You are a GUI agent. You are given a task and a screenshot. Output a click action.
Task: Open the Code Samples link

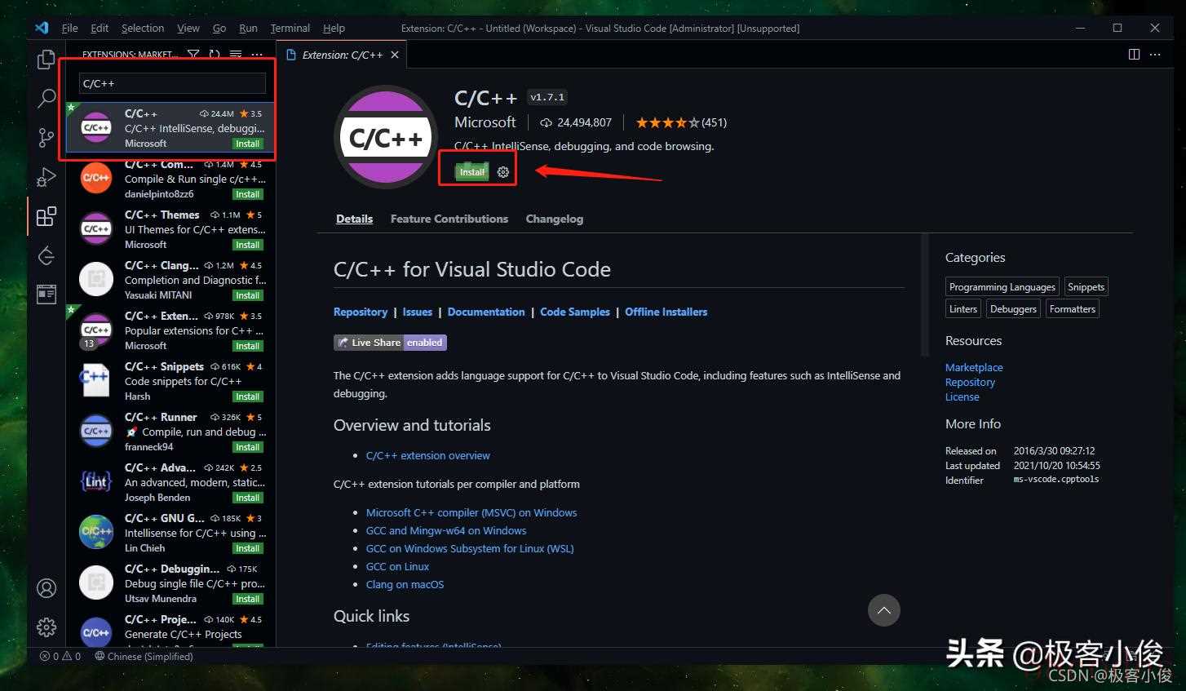575,312
